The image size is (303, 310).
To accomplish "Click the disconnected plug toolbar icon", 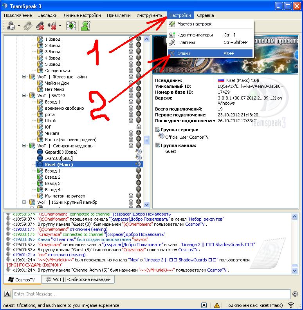I will [x=28, y=26].
